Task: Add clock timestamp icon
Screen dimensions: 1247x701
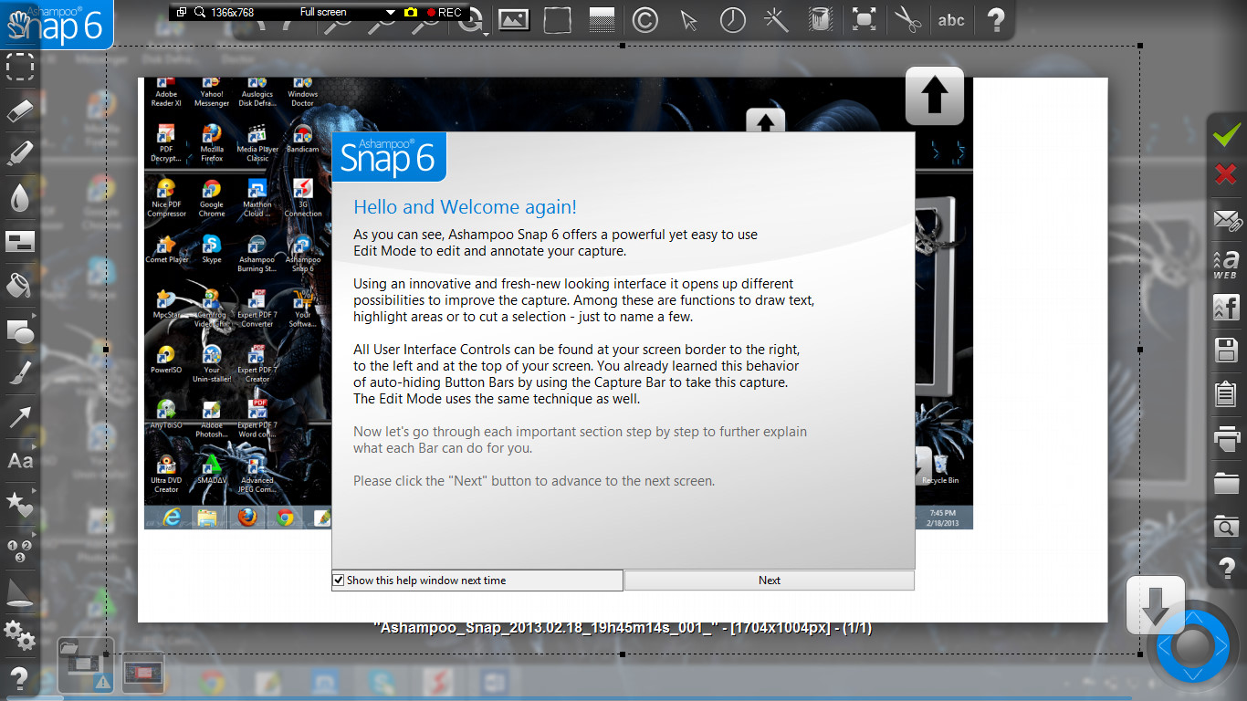Action: [733, 19]
